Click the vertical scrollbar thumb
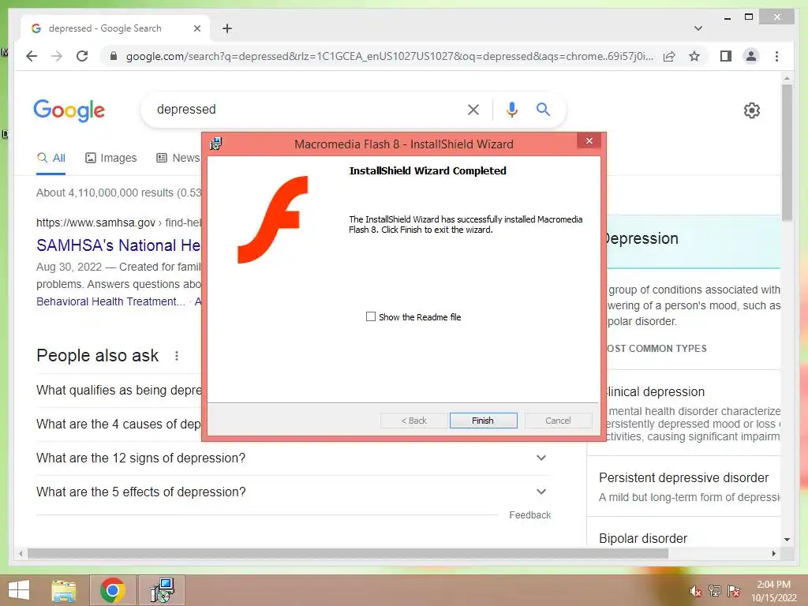Viewport: 808px width, 606px height. 787,152
